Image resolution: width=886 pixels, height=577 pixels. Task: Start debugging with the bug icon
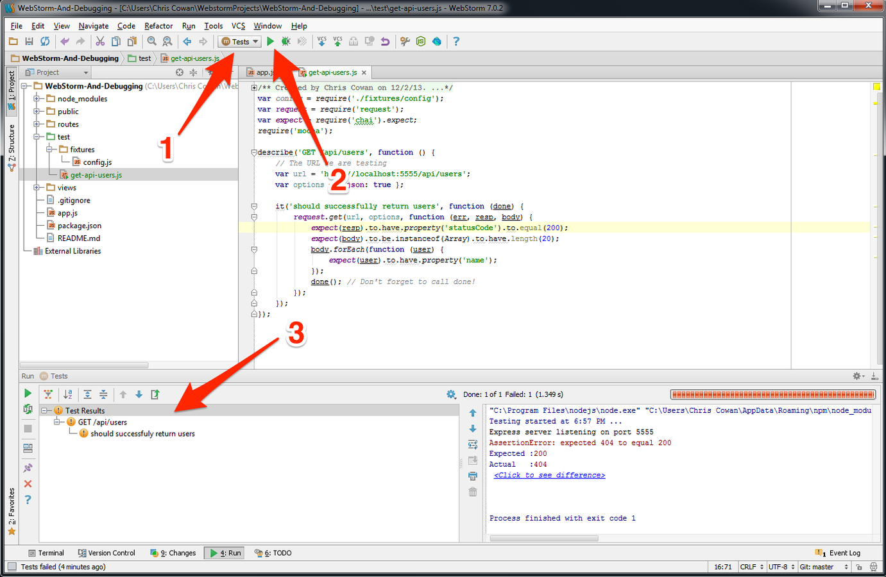(x=286, y=42)
